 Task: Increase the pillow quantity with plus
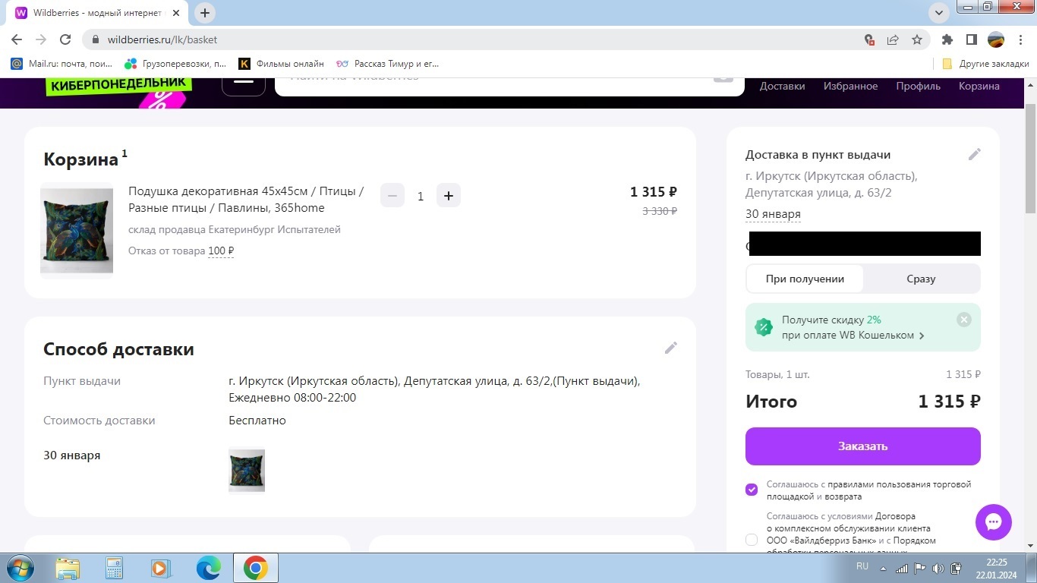click(x=449, y=196)
